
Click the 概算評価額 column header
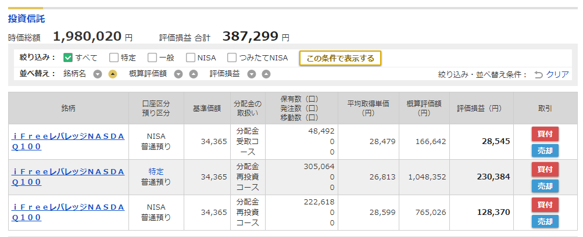424,109
